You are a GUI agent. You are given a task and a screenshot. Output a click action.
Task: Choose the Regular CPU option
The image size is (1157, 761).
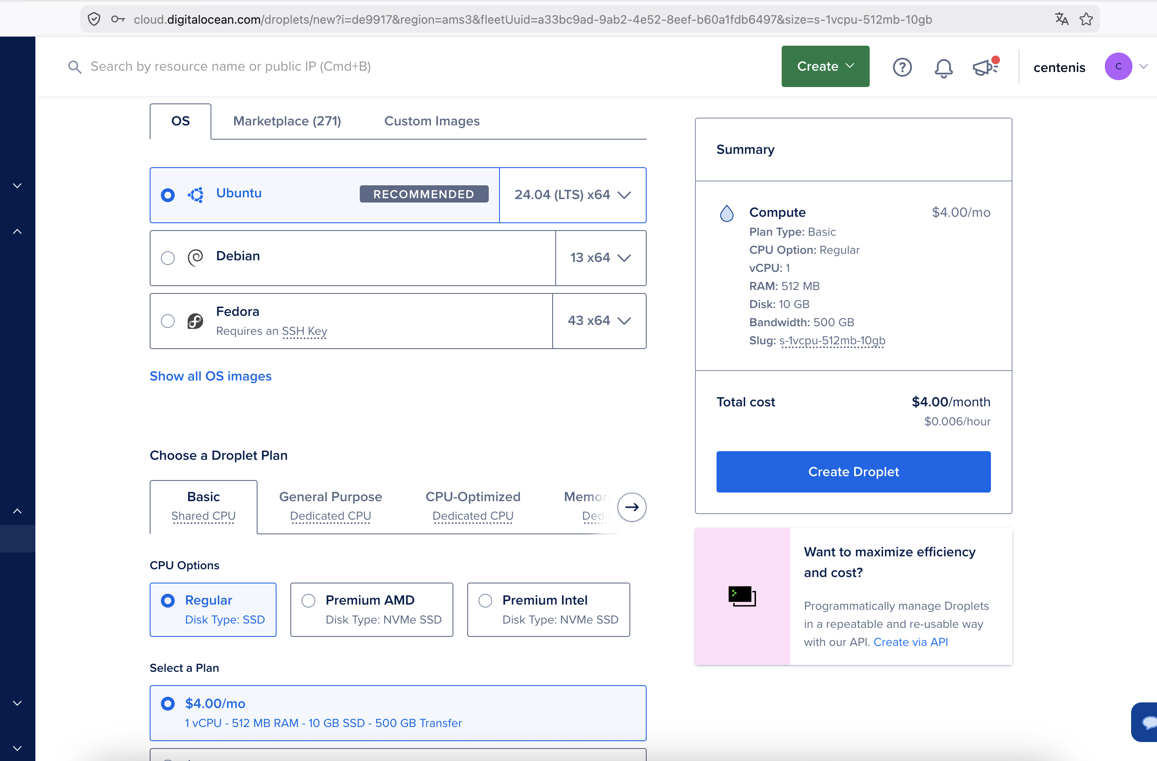213,609
